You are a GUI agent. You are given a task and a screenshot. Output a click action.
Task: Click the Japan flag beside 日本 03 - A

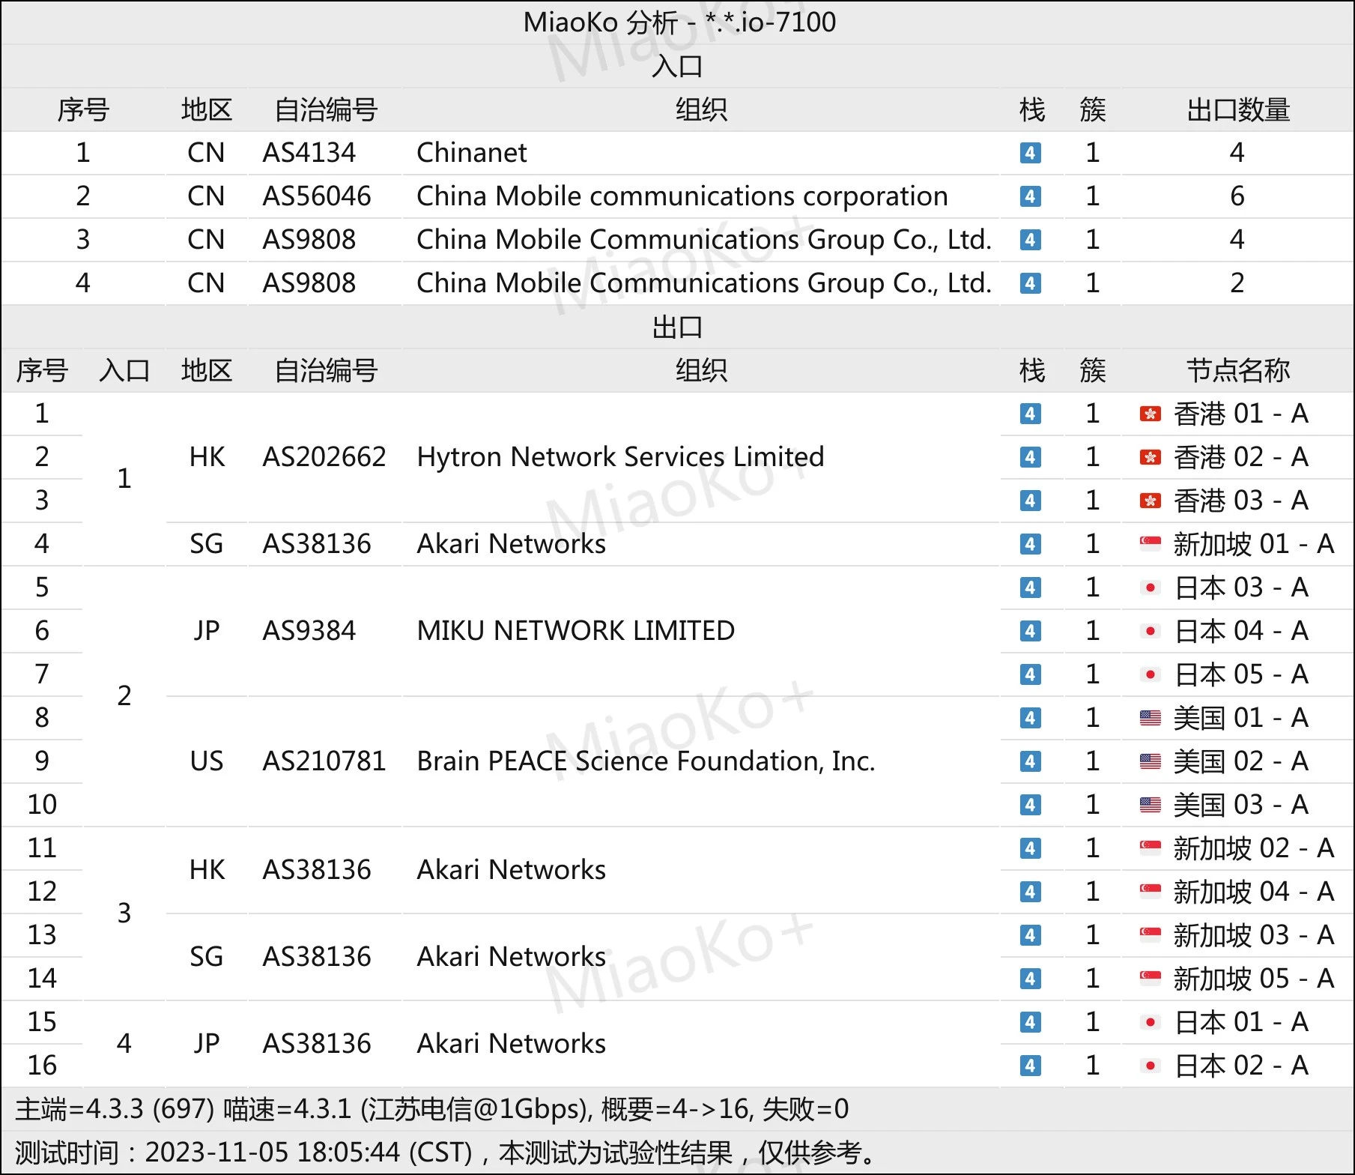click(x=1150, y=587)
